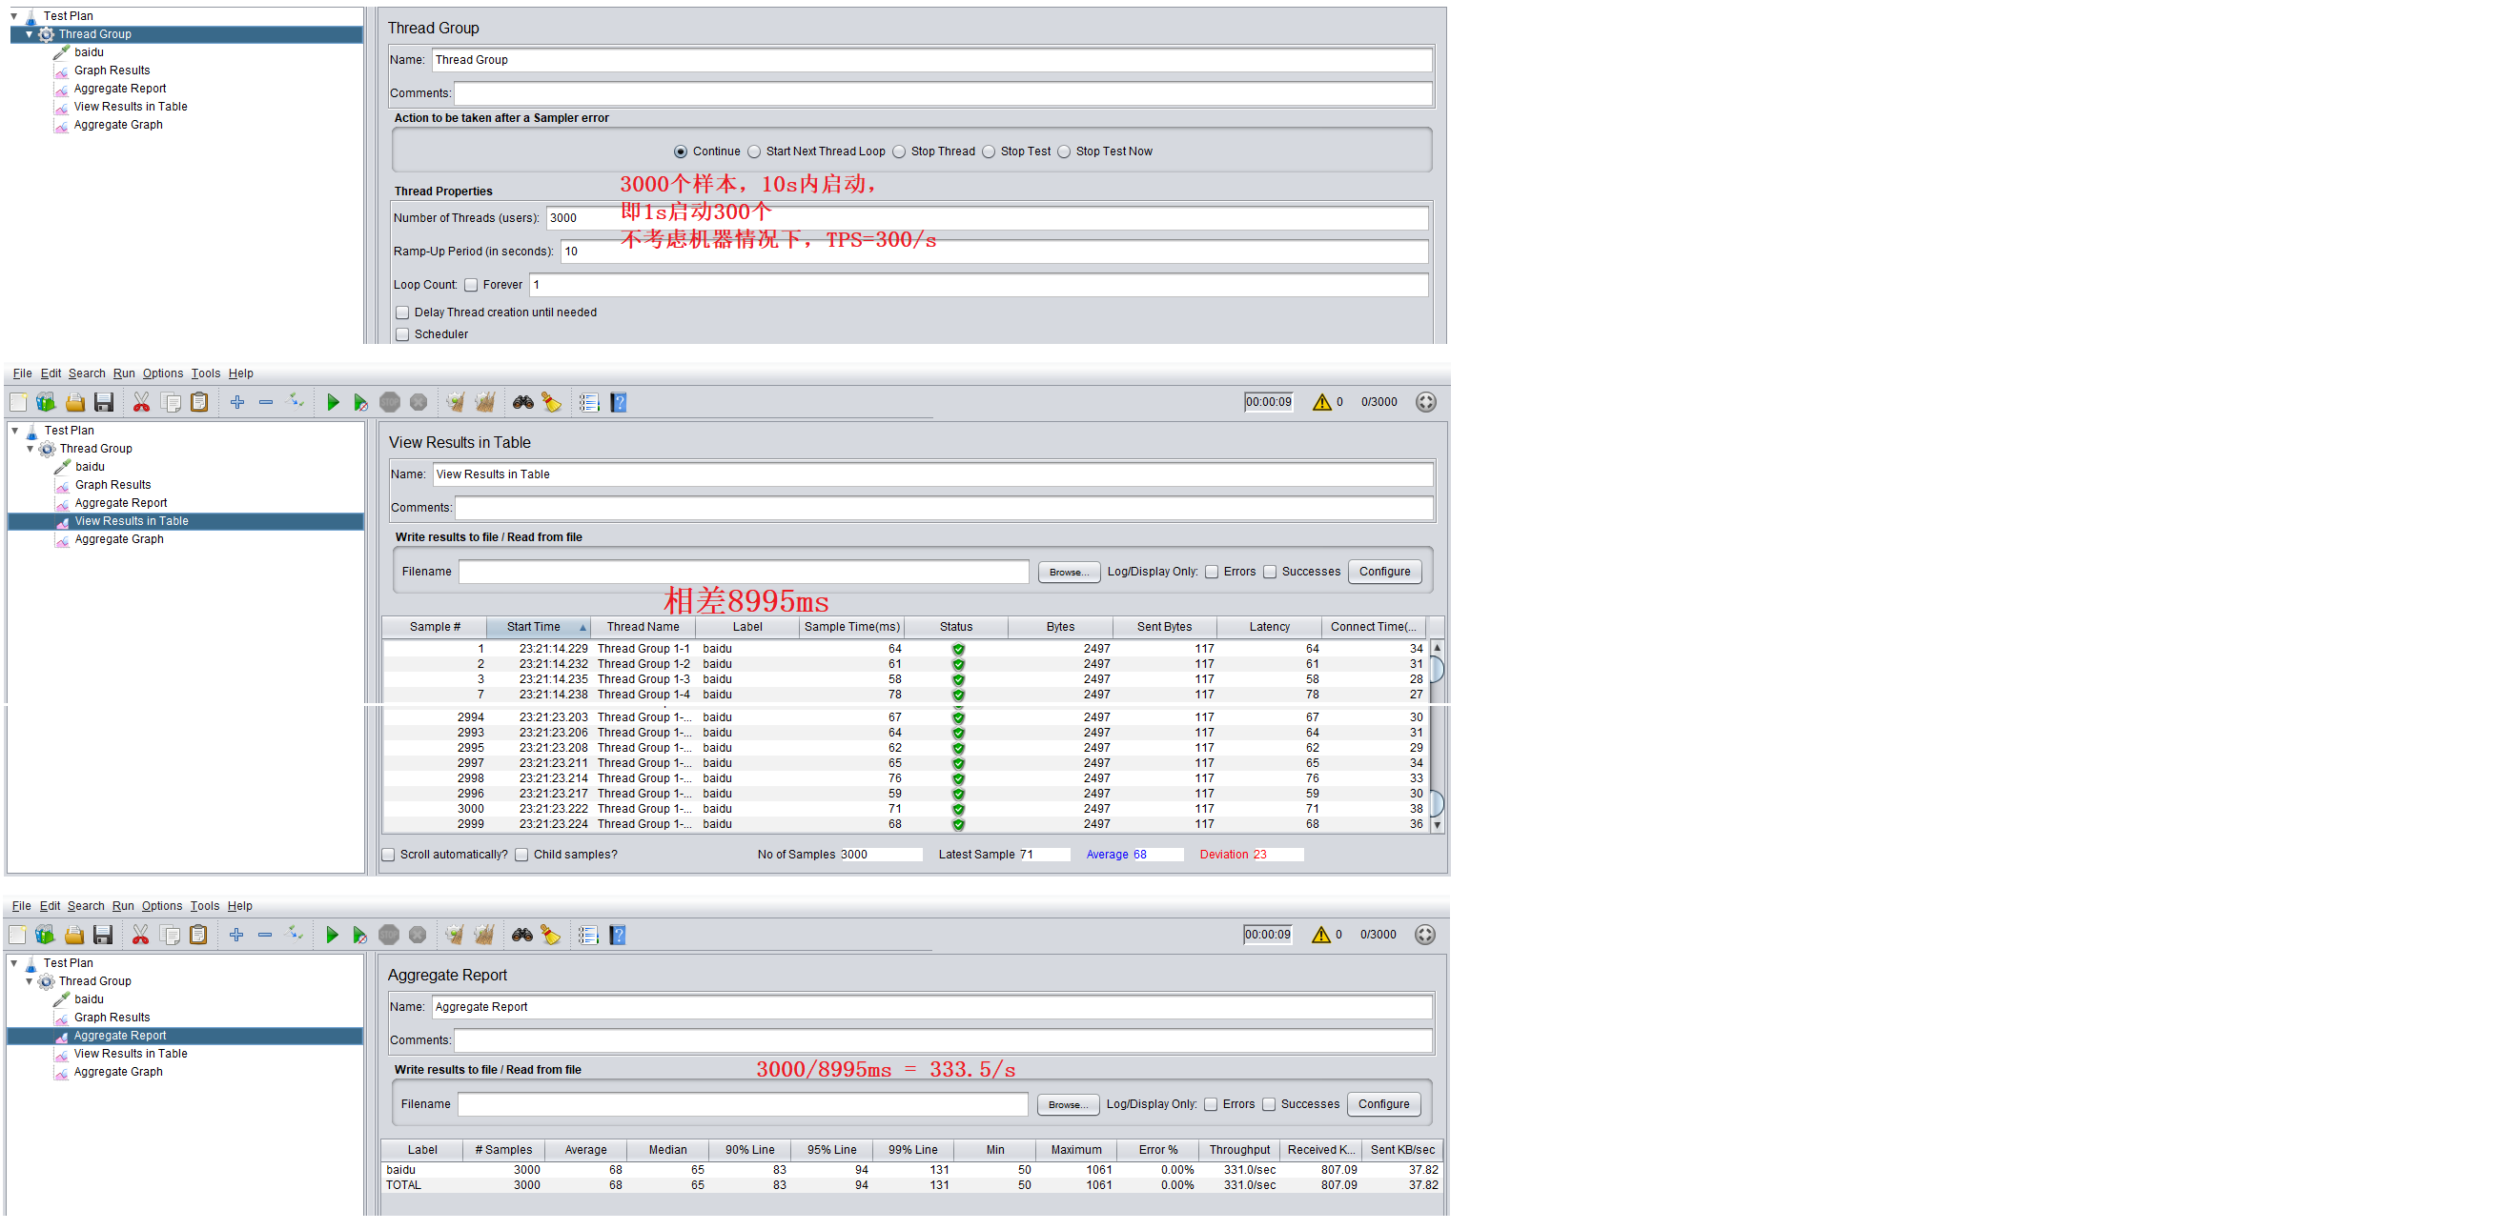Click scroll-down arrow of the results table scrollbar
Viewport: 2512px width, 1230px height.
tap(1437, 824)
